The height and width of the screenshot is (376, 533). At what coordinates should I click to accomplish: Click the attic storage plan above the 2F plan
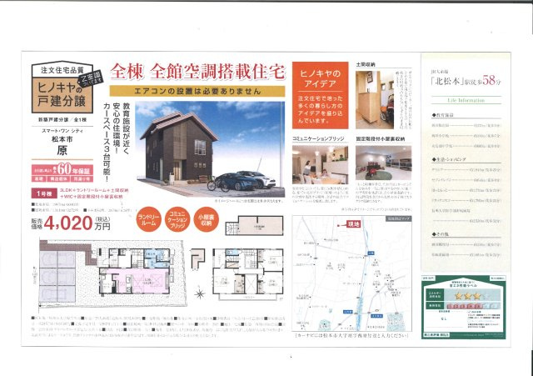tap(254, 225)
